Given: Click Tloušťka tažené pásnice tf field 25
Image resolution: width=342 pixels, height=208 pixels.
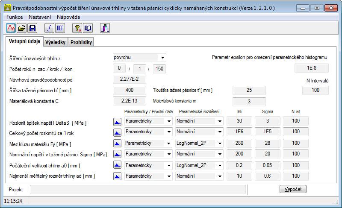Looking at the screenshot, I should 249,90.
